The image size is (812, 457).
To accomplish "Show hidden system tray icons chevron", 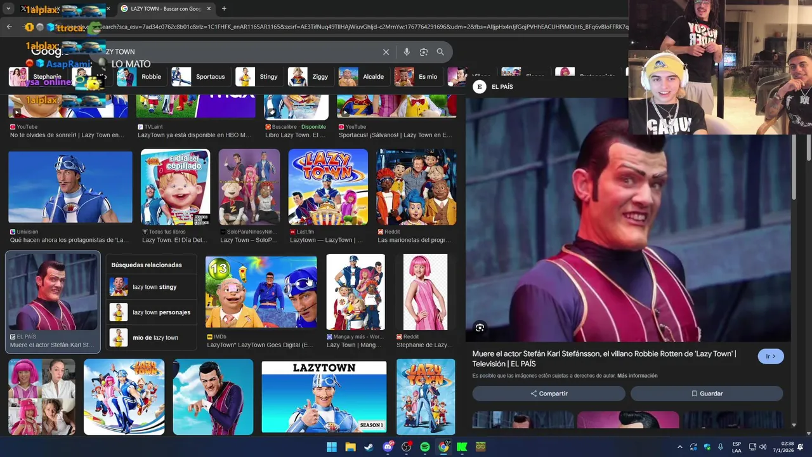I will (679, 447).
